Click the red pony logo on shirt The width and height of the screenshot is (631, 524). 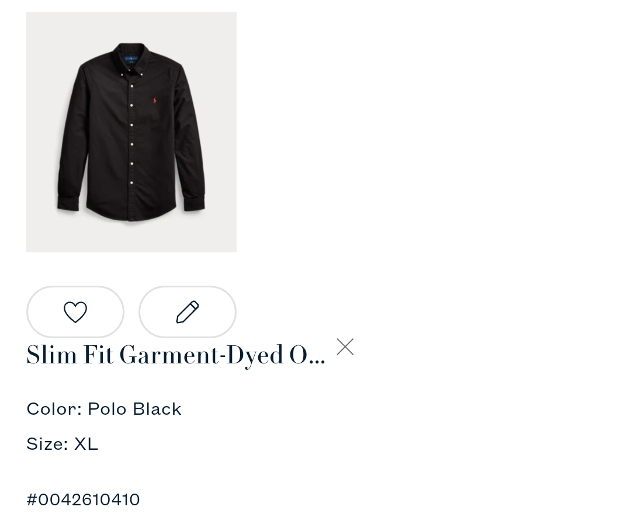coord(154,100)
